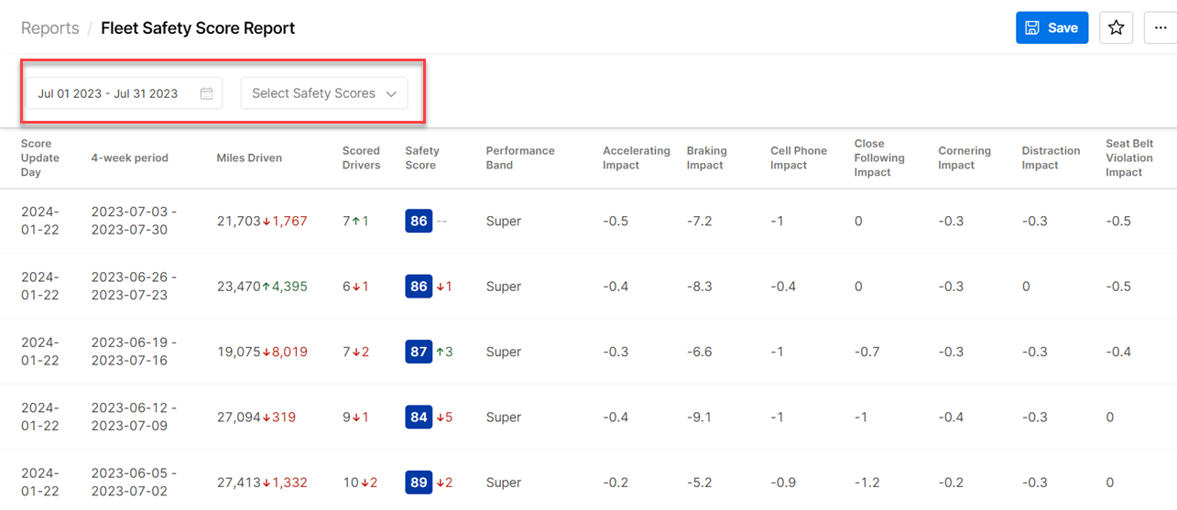Screen dimensions: 1177x510
Task: Select the 2023-07-03 - 2023-07-30 period cell
Action: [x=134, y=221]
